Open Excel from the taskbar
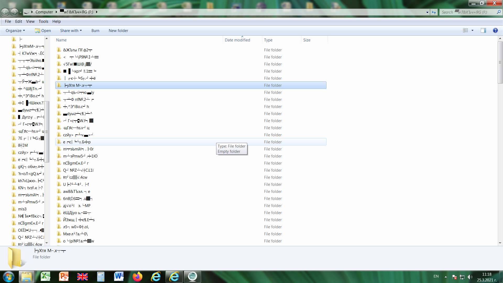Viewport: 503px width, 283px height. click(45, 276)
